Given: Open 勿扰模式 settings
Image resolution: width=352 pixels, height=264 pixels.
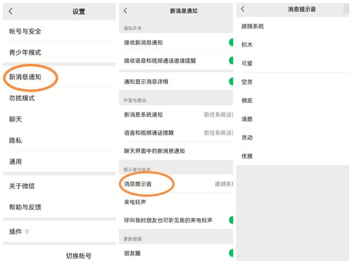Looking at the screenshot, I should click(x=59, y=98).
